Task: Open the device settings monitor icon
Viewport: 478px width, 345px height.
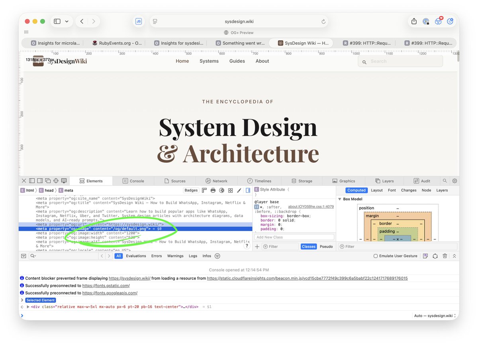Action: [64, 181]
